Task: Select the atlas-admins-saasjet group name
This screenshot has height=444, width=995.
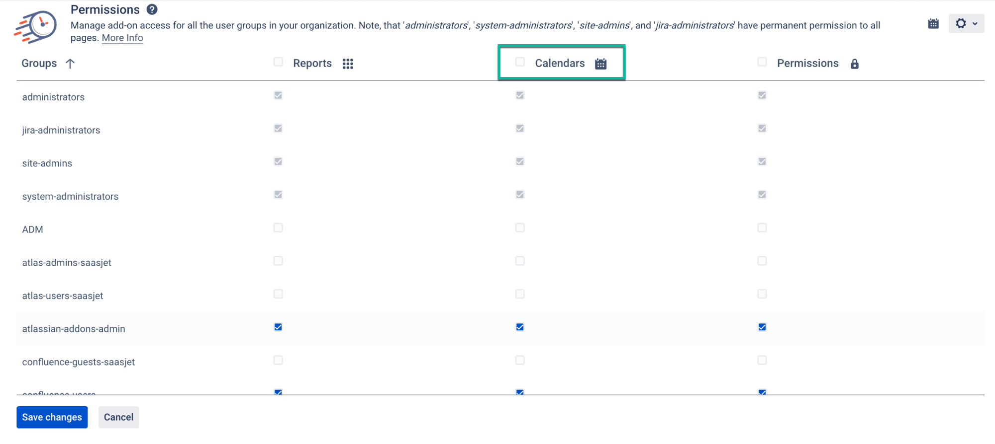Action: pyautogui.click(x=67, y=263)
